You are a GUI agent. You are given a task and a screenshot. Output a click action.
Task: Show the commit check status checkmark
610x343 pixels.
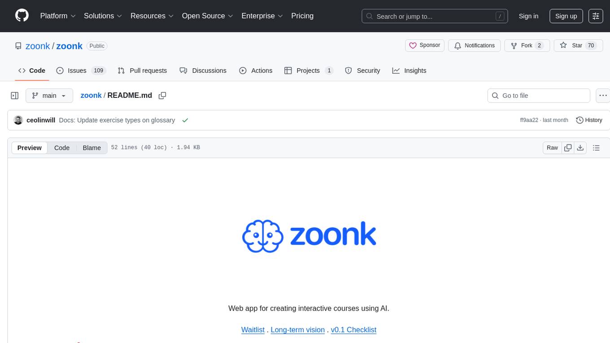tap(185, 120)
